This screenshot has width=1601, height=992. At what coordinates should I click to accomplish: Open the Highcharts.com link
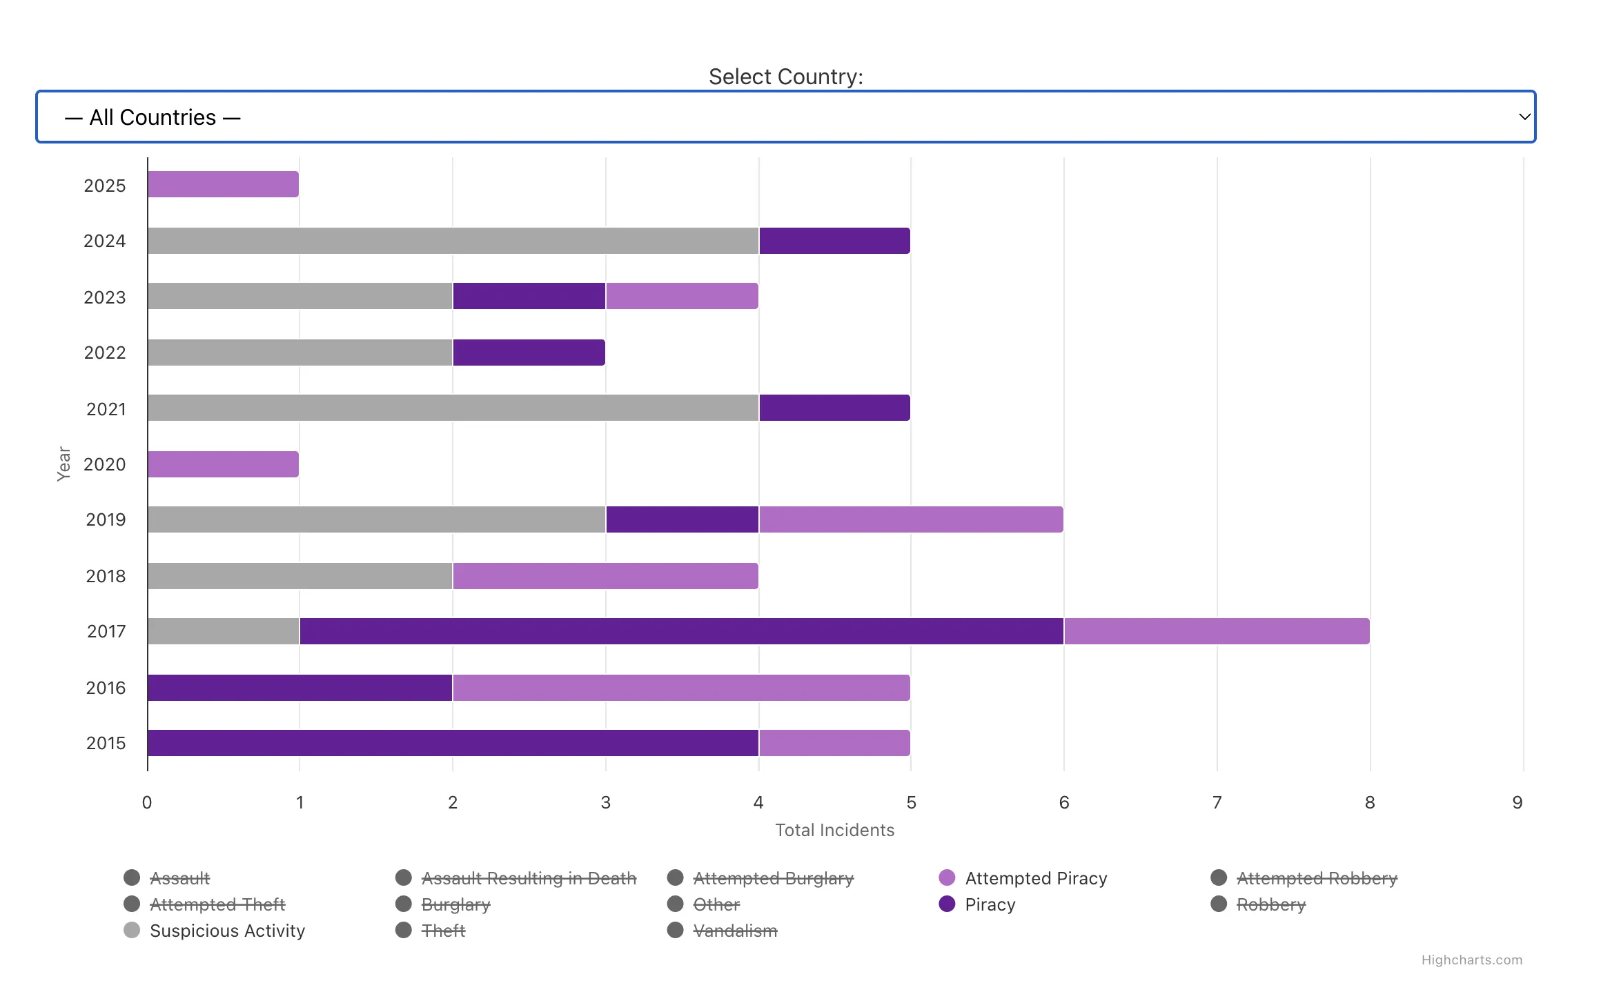[x=1473, y=960]
